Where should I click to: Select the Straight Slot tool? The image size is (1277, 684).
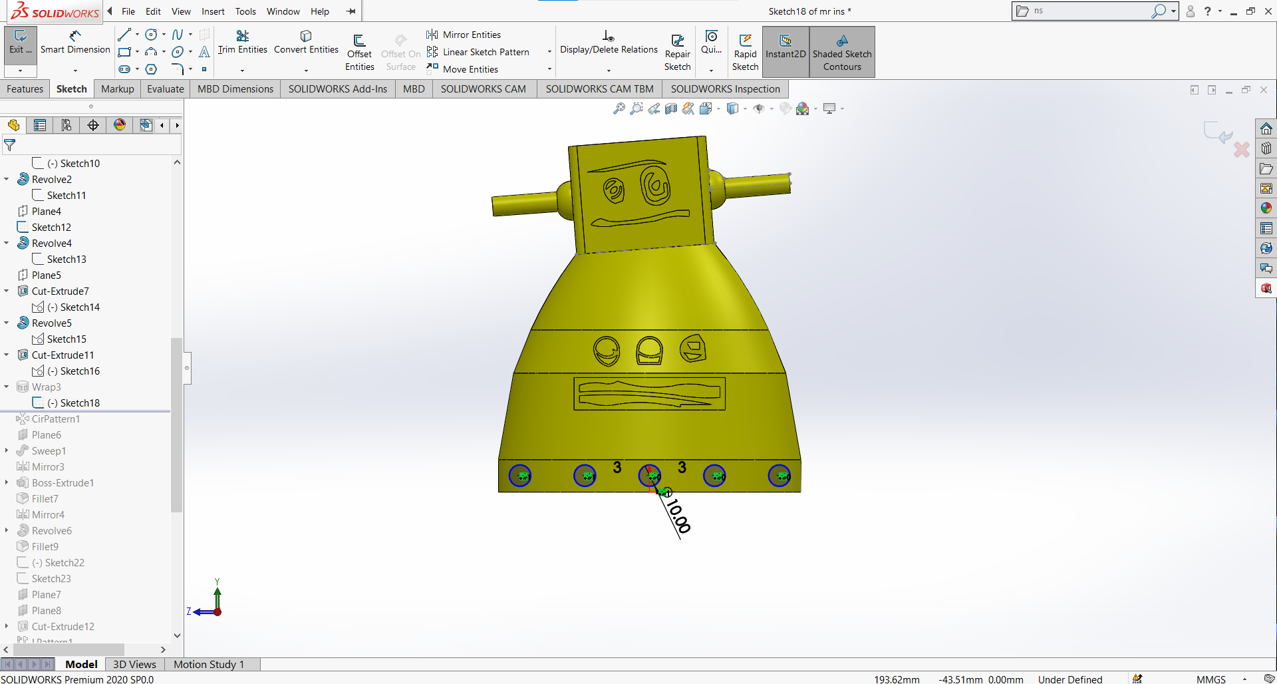click(x=124, y=69)
